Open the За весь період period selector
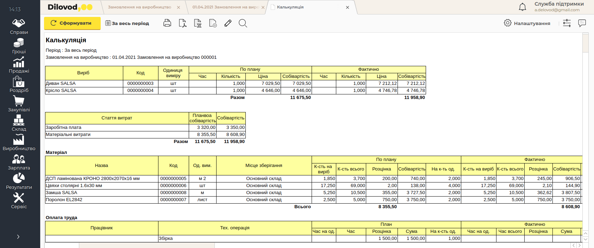This screenshot has height=248, width=594. 127,23
